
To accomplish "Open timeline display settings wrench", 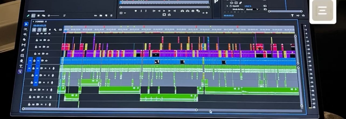I will [55, 30].
